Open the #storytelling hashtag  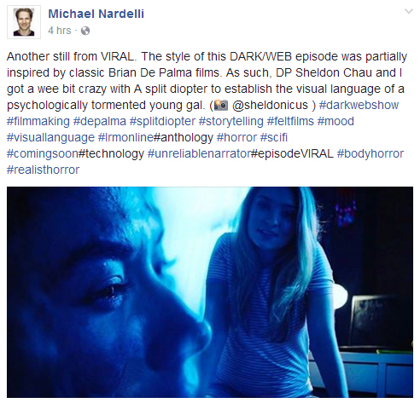point(231,121)
